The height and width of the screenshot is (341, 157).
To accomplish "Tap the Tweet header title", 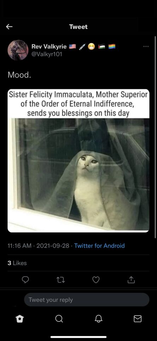I will (x=78, y=27).
